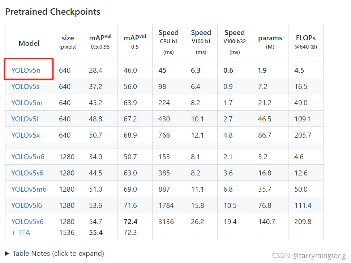
Task: Open the YOLOv5x model link
Action: tap(25, 135)
